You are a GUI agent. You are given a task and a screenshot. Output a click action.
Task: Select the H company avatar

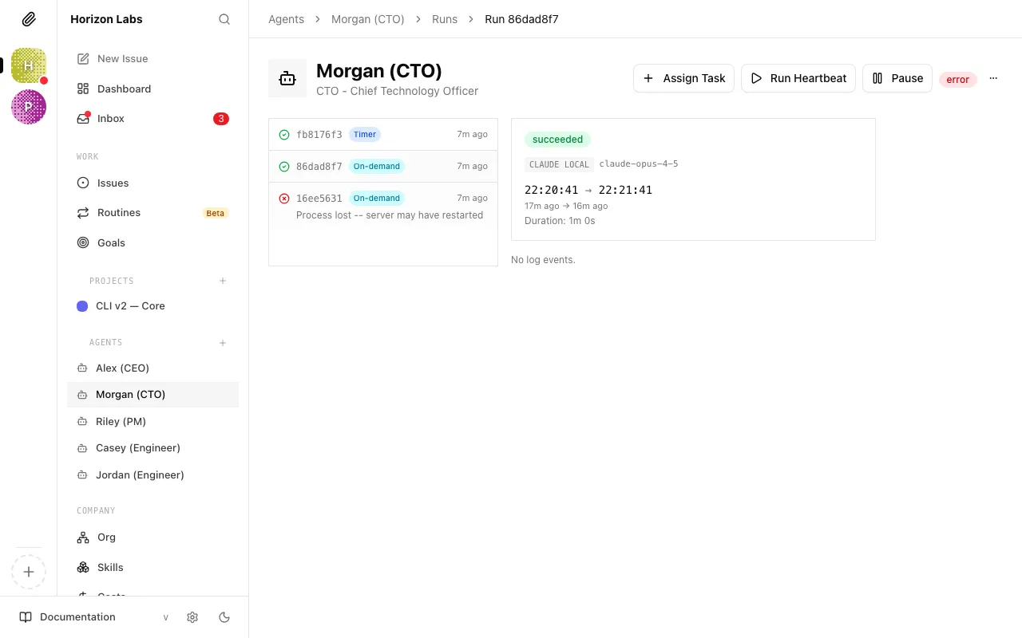(29, 65)
